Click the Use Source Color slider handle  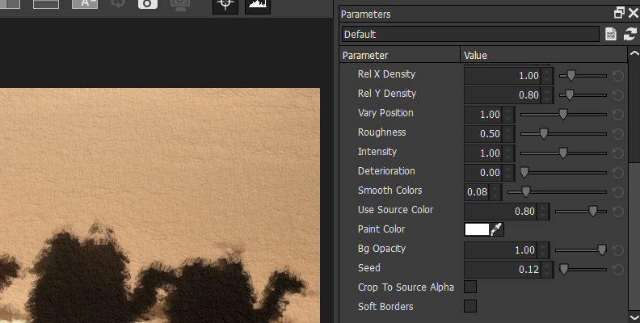click(592, 212)
